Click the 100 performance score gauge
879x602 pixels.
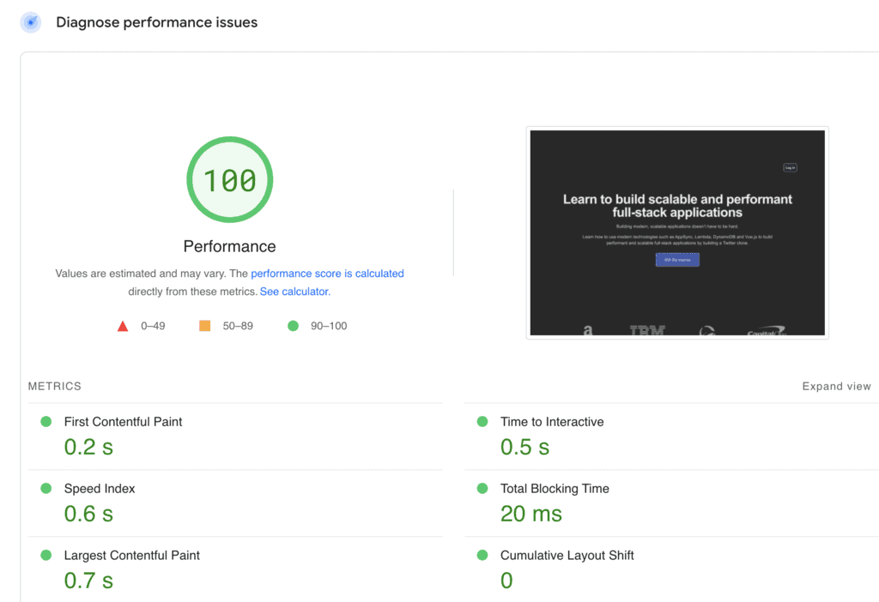(229, 180)
